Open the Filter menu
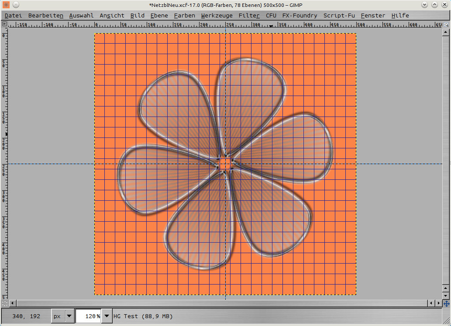Screen dimensions: 451x326 [x=249, y=15]
